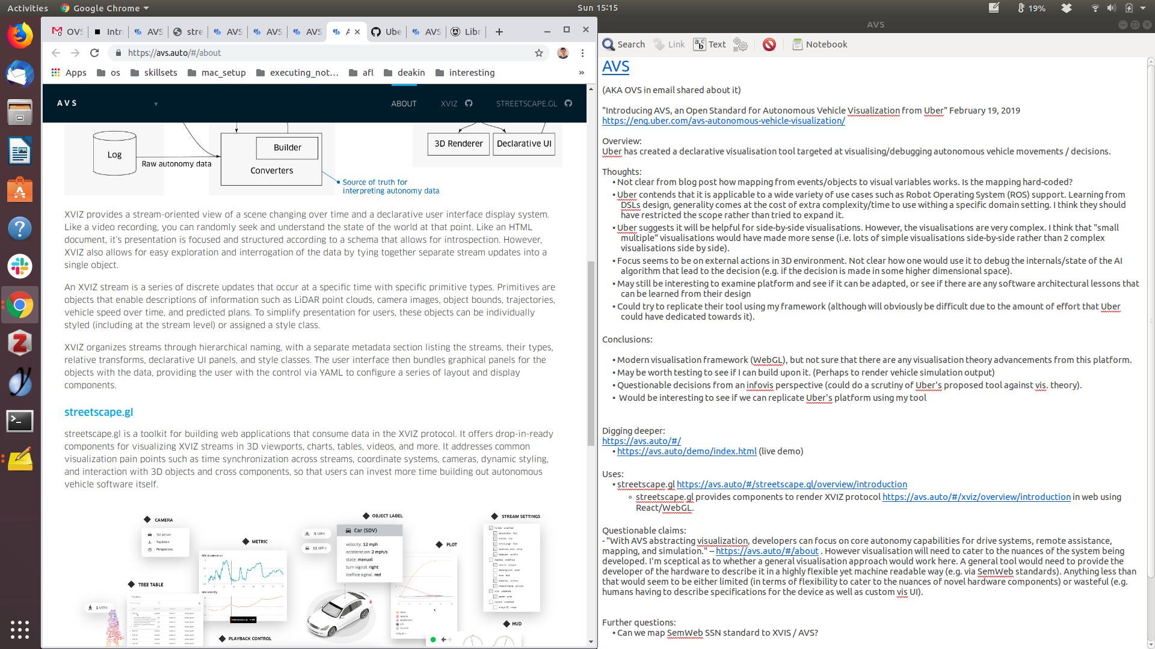Open the system status menu arrow
Screen dimensions: 1155x649
click(1143, 8)
